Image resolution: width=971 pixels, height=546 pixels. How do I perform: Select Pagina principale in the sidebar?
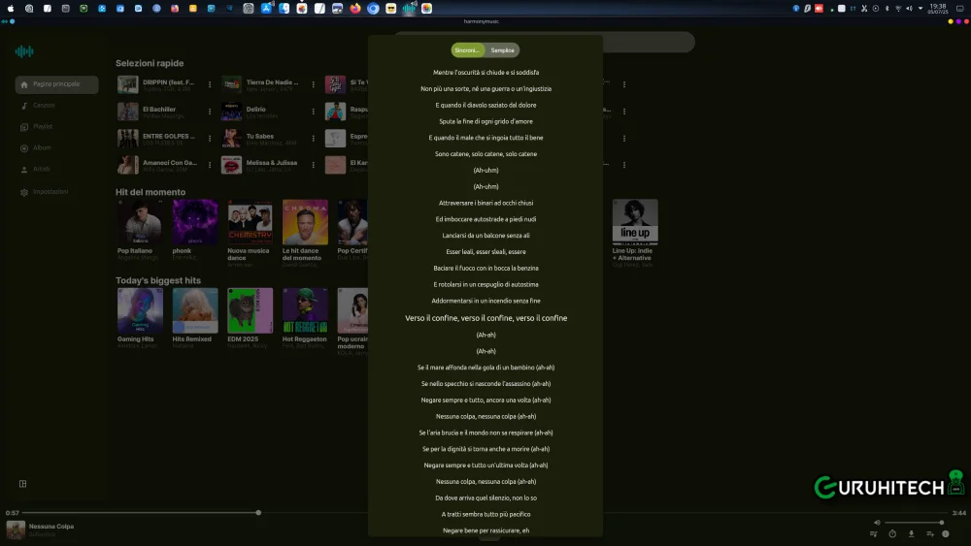tap(56, 84)
